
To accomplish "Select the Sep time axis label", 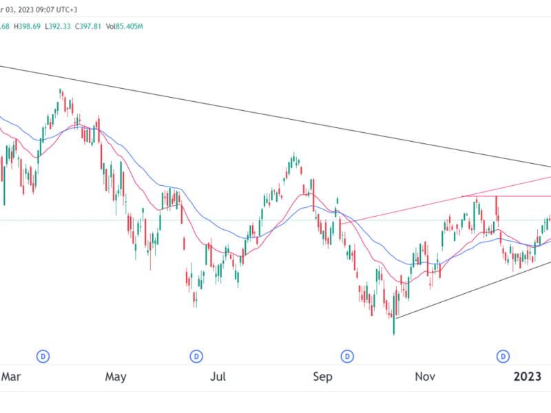I will click(322, 377).
